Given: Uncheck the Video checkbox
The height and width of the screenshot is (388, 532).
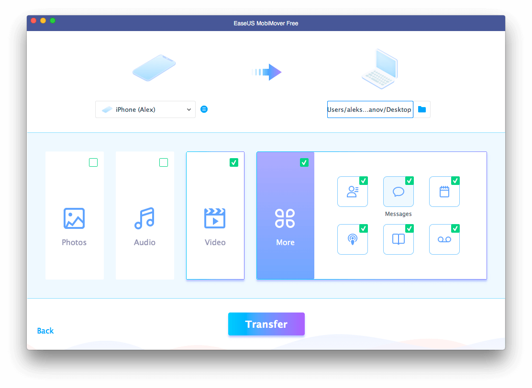Looking at the screenshot, I should 234,162.
